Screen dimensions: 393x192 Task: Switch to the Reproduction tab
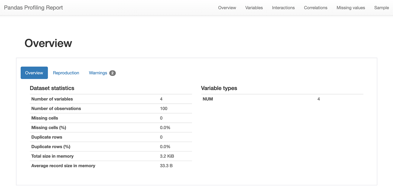coord(66,73)
